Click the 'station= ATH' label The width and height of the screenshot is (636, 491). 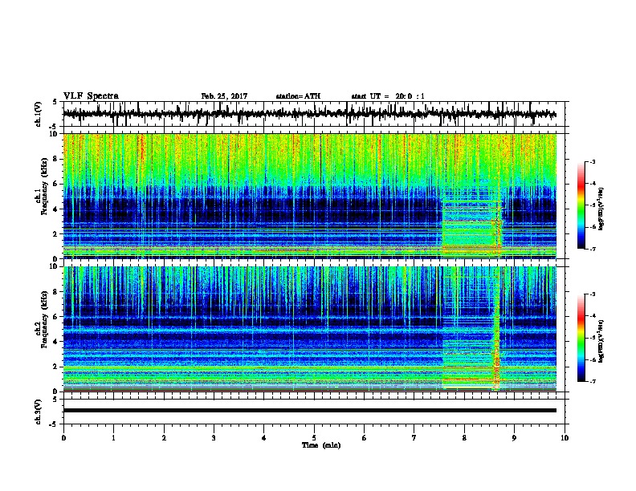tap(298, 96)
